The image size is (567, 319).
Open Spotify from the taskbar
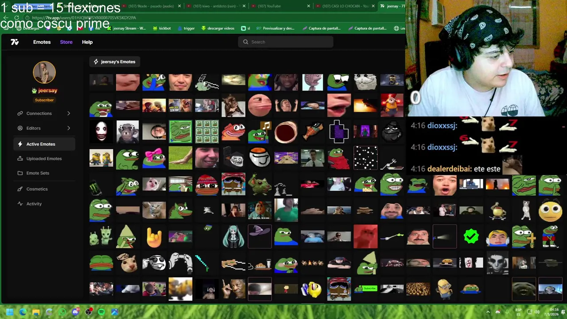click(101, 312)
